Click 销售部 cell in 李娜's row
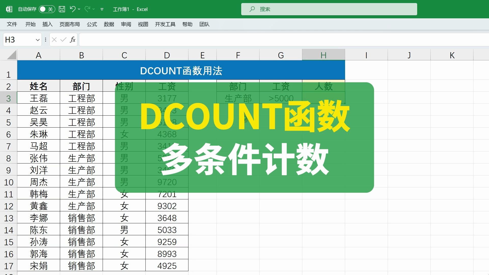 pyautogui.click(x=81, y=218)
